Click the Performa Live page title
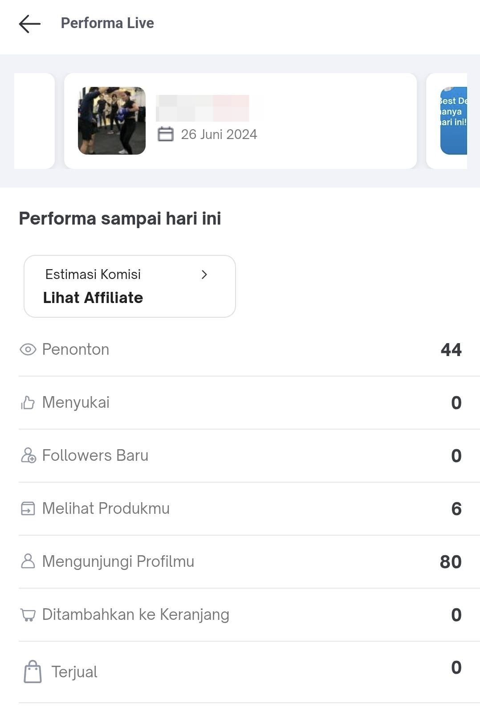Screen dimensions: 480x717 point(107,23)
